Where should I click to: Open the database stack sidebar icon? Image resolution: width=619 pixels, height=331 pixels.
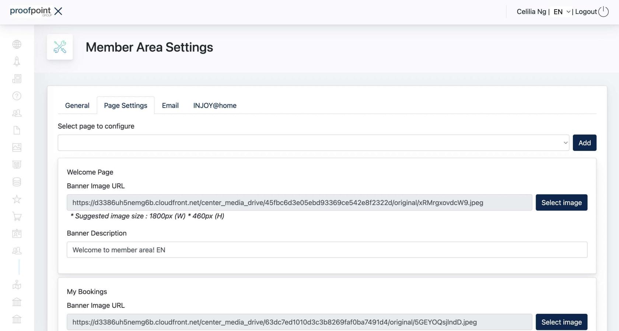(x=17, y=182)
